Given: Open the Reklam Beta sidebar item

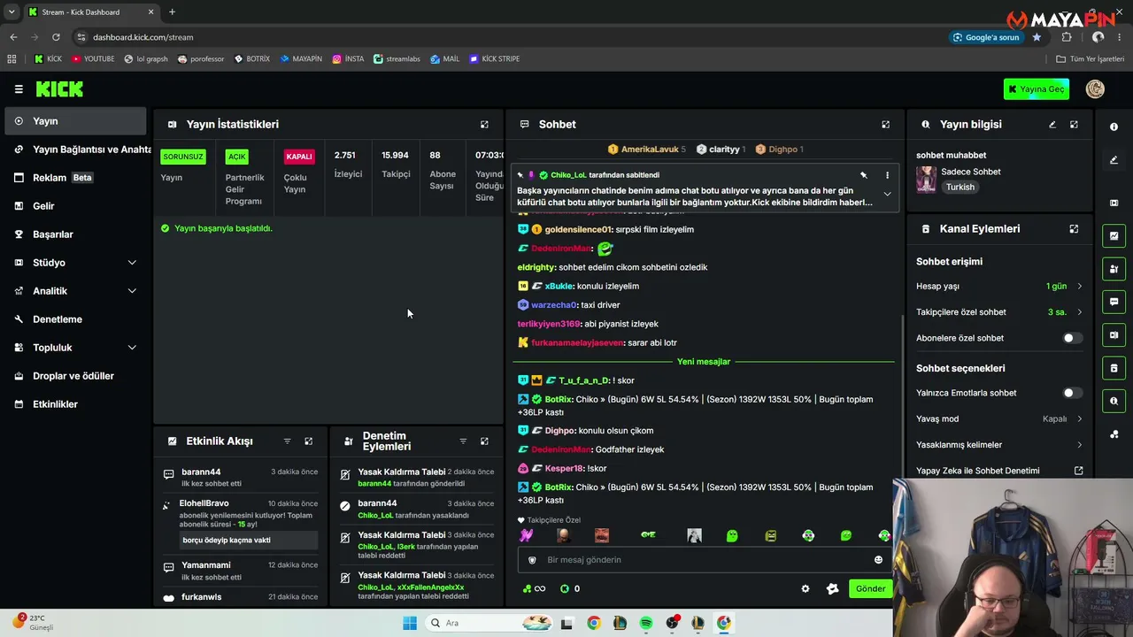Looking at the screenshot, I should [x=75, y=178].
